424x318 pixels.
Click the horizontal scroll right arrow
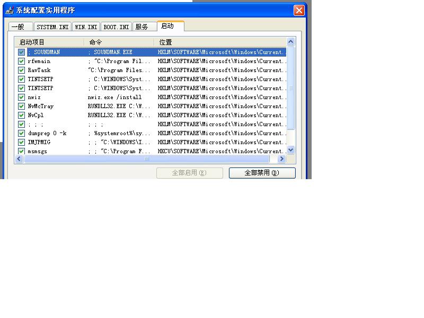(281, 158)
